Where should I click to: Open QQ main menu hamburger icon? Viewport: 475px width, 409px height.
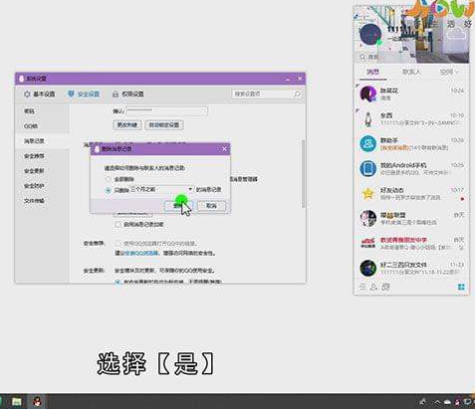[x=362, y=287]
